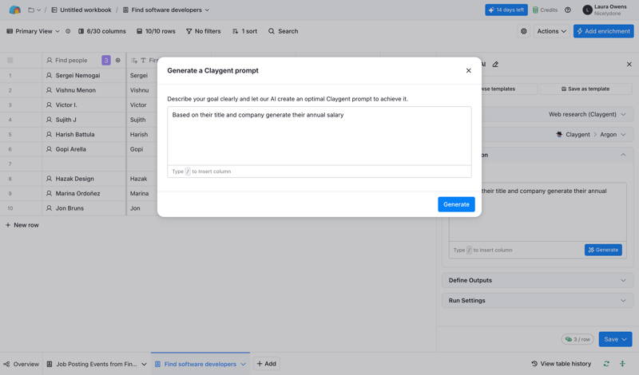639x375 pixels.
Task: Select the Sujith J row cell
Action: point(84,120)
